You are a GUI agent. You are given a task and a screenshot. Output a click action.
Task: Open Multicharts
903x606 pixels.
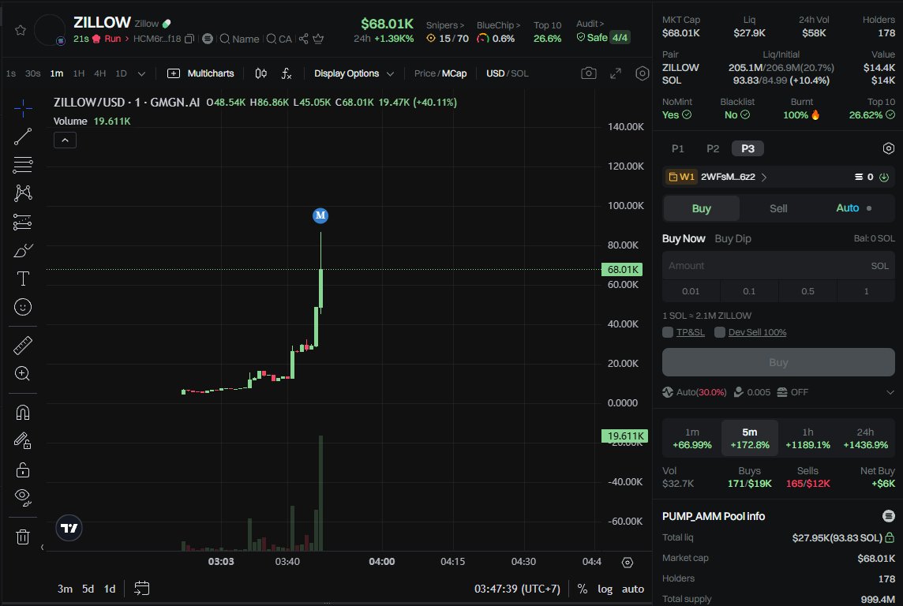(x=200, y=73)
